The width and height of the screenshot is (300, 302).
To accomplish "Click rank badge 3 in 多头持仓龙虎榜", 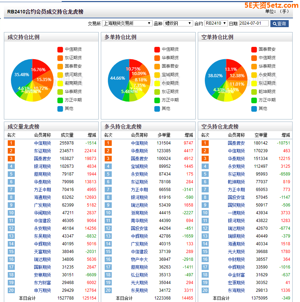I will [108, 159].
